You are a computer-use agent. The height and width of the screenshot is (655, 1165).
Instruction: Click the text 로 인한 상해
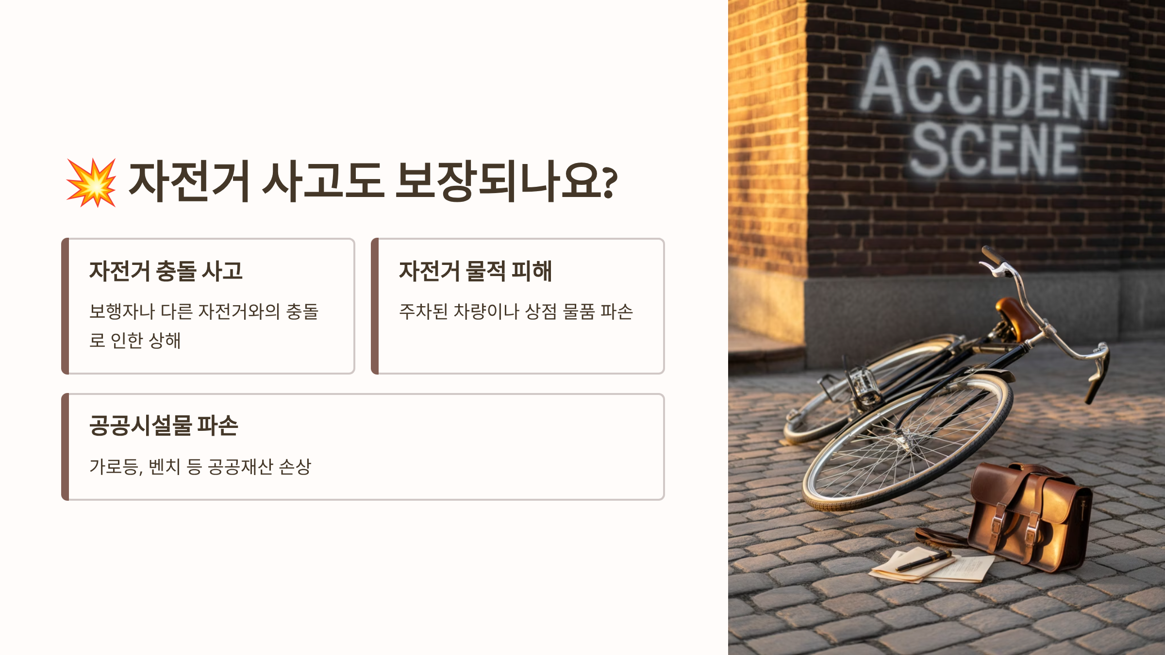[135, 341]
